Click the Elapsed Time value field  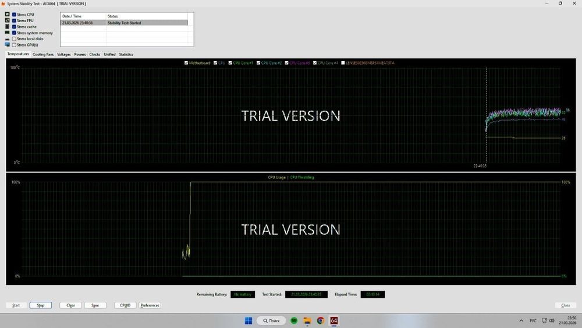point(372,294)
